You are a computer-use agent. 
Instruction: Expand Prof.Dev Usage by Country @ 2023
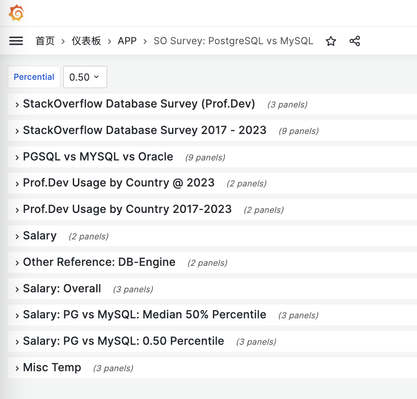click(x=118, y=183)
